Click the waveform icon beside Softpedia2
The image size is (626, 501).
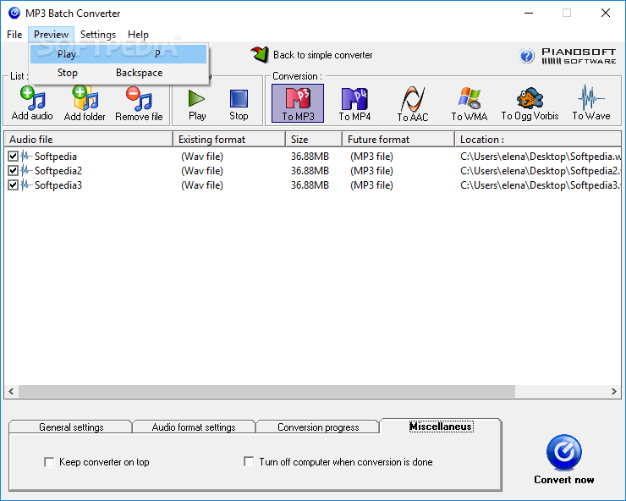(x=26, y=171)
